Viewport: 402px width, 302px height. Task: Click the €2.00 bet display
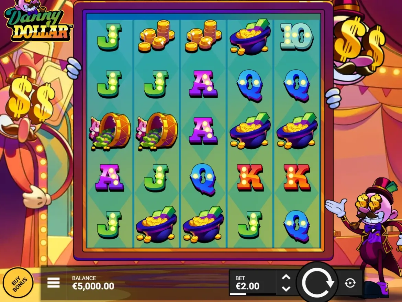(247, 286)
